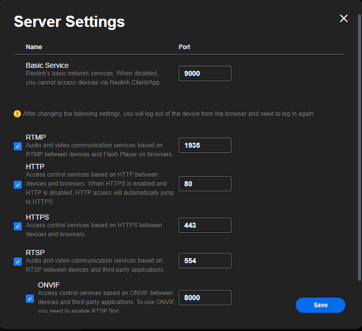362x331 pixels.
Task: Uncheck the HTTP service checkbox
Action: click(x=18, y=184)
